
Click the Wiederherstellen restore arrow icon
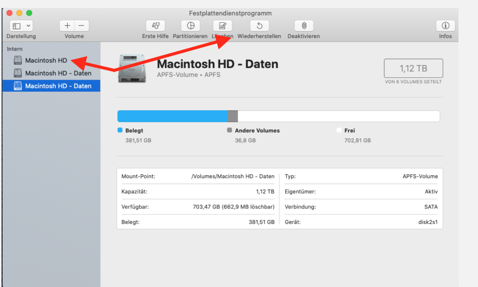tap(259, 26)
